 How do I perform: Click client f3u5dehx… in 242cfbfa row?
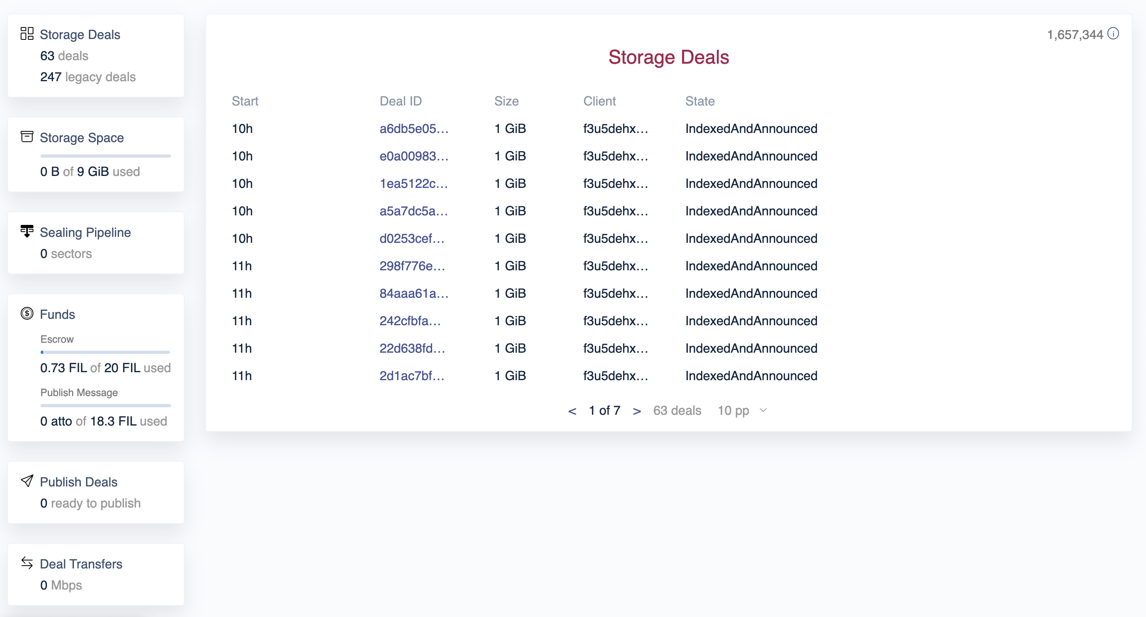[x=615, y=321]
